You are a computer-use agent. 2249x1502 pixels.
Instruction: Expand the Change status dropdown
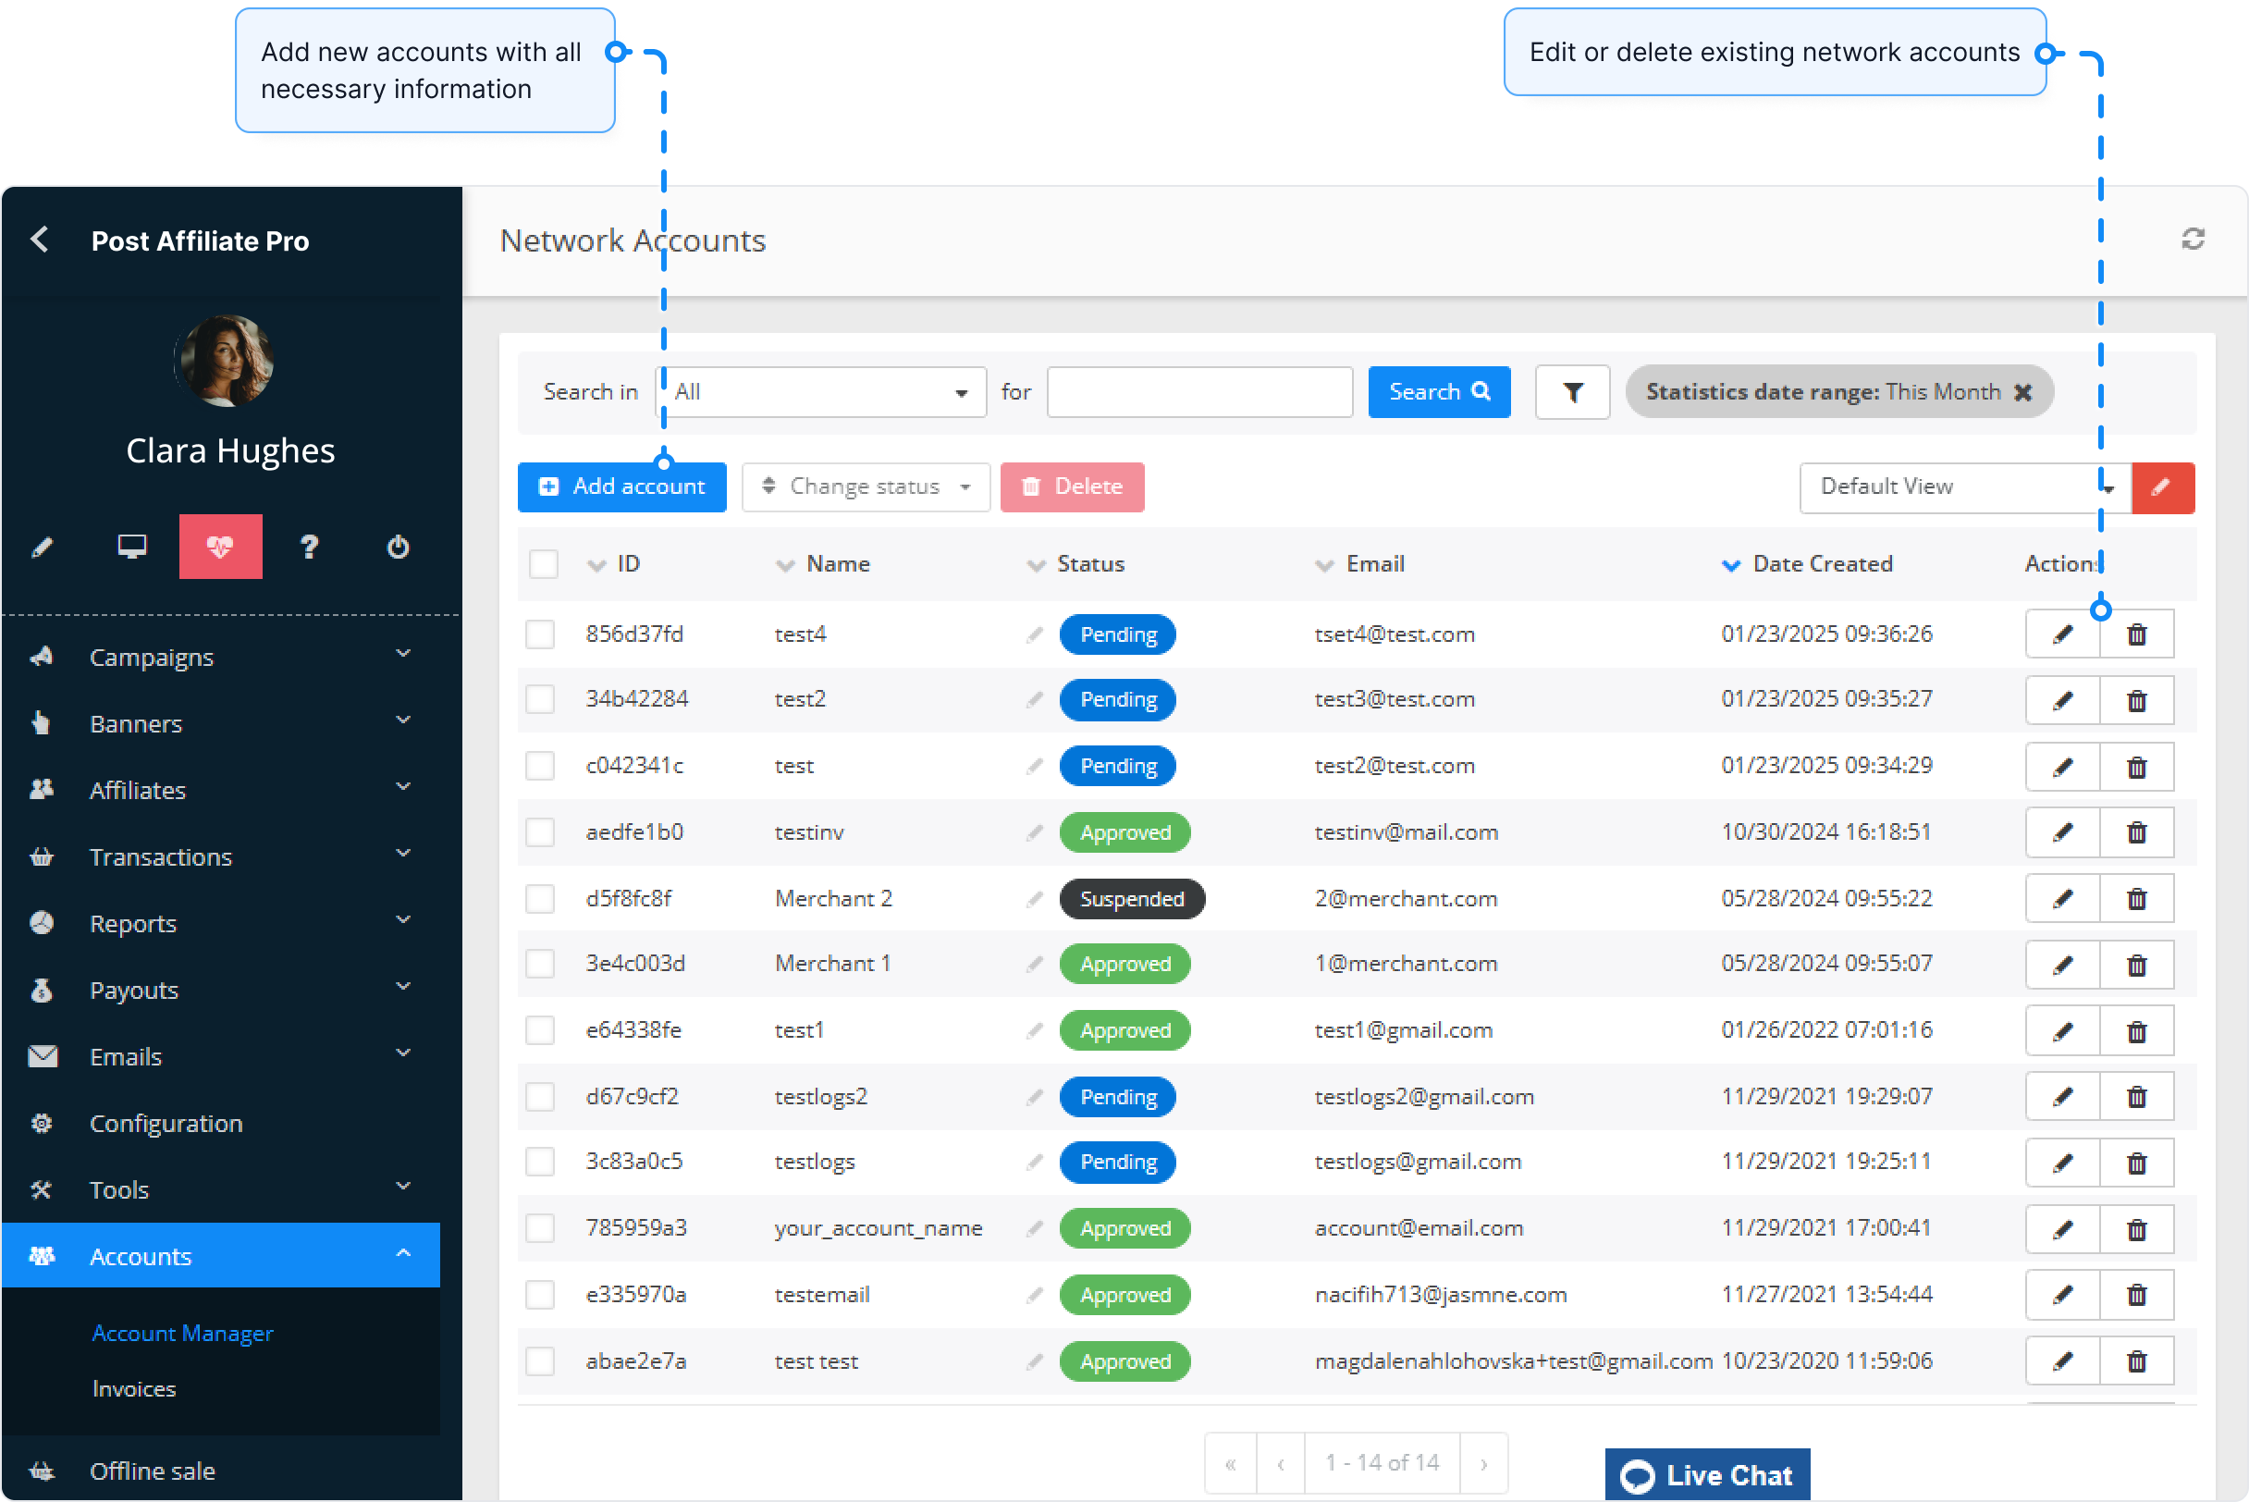click(x=865, y=486)
